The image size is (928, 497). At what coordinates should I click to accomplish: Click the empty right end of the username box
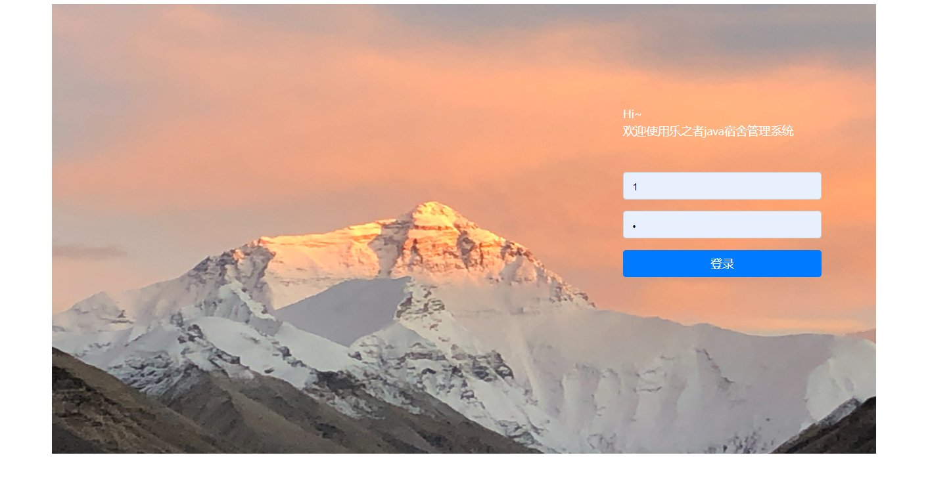click(789, 186)
